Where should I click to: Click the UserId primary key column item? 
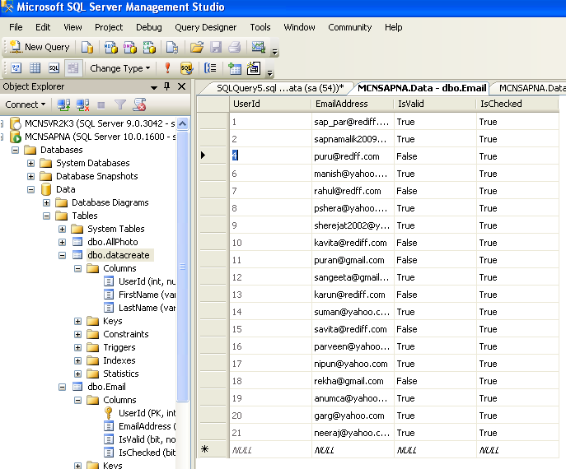click(x=147, y=413)
